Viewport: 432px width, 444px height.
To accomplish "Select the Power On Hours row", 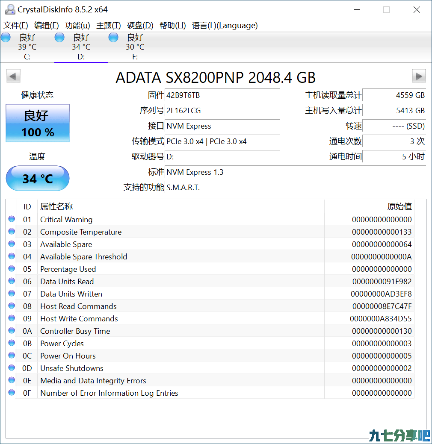I will click(210, 356).
